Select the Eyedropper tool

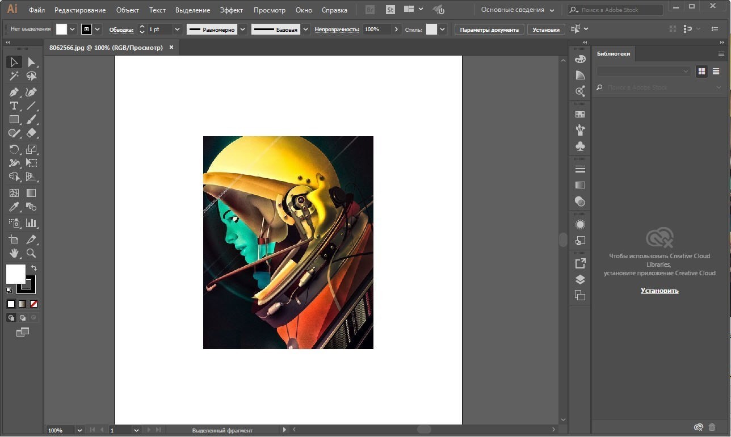[x=14, y=207]
